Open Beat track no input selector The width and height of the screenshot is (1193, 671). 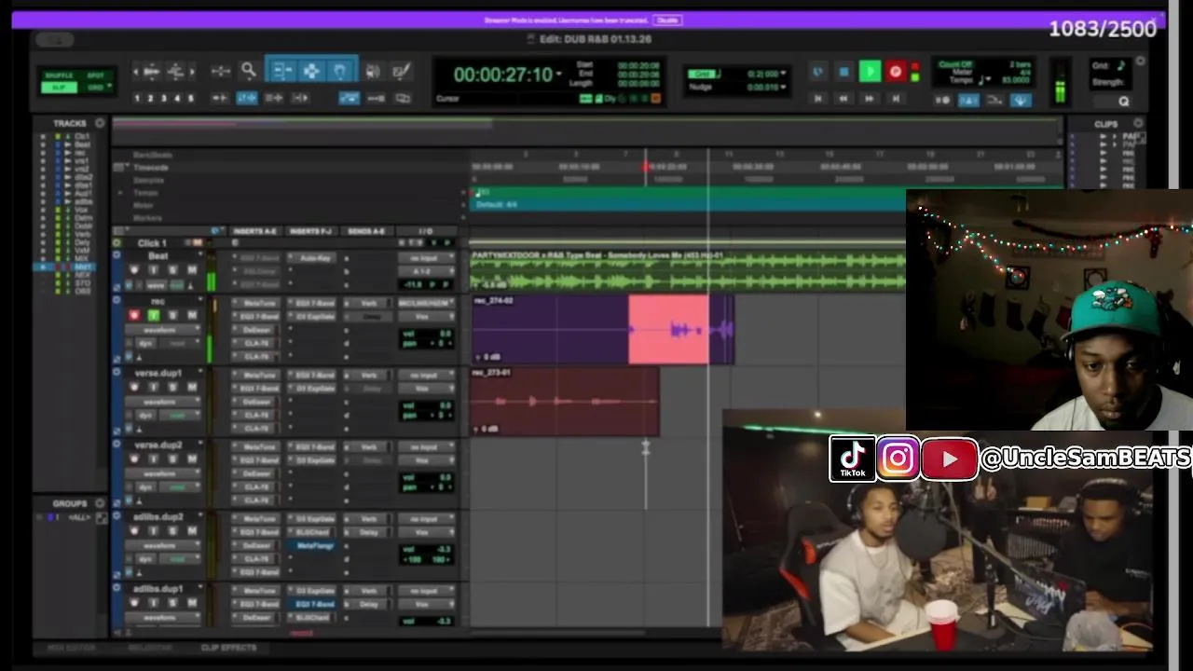[x=426, y=257]
